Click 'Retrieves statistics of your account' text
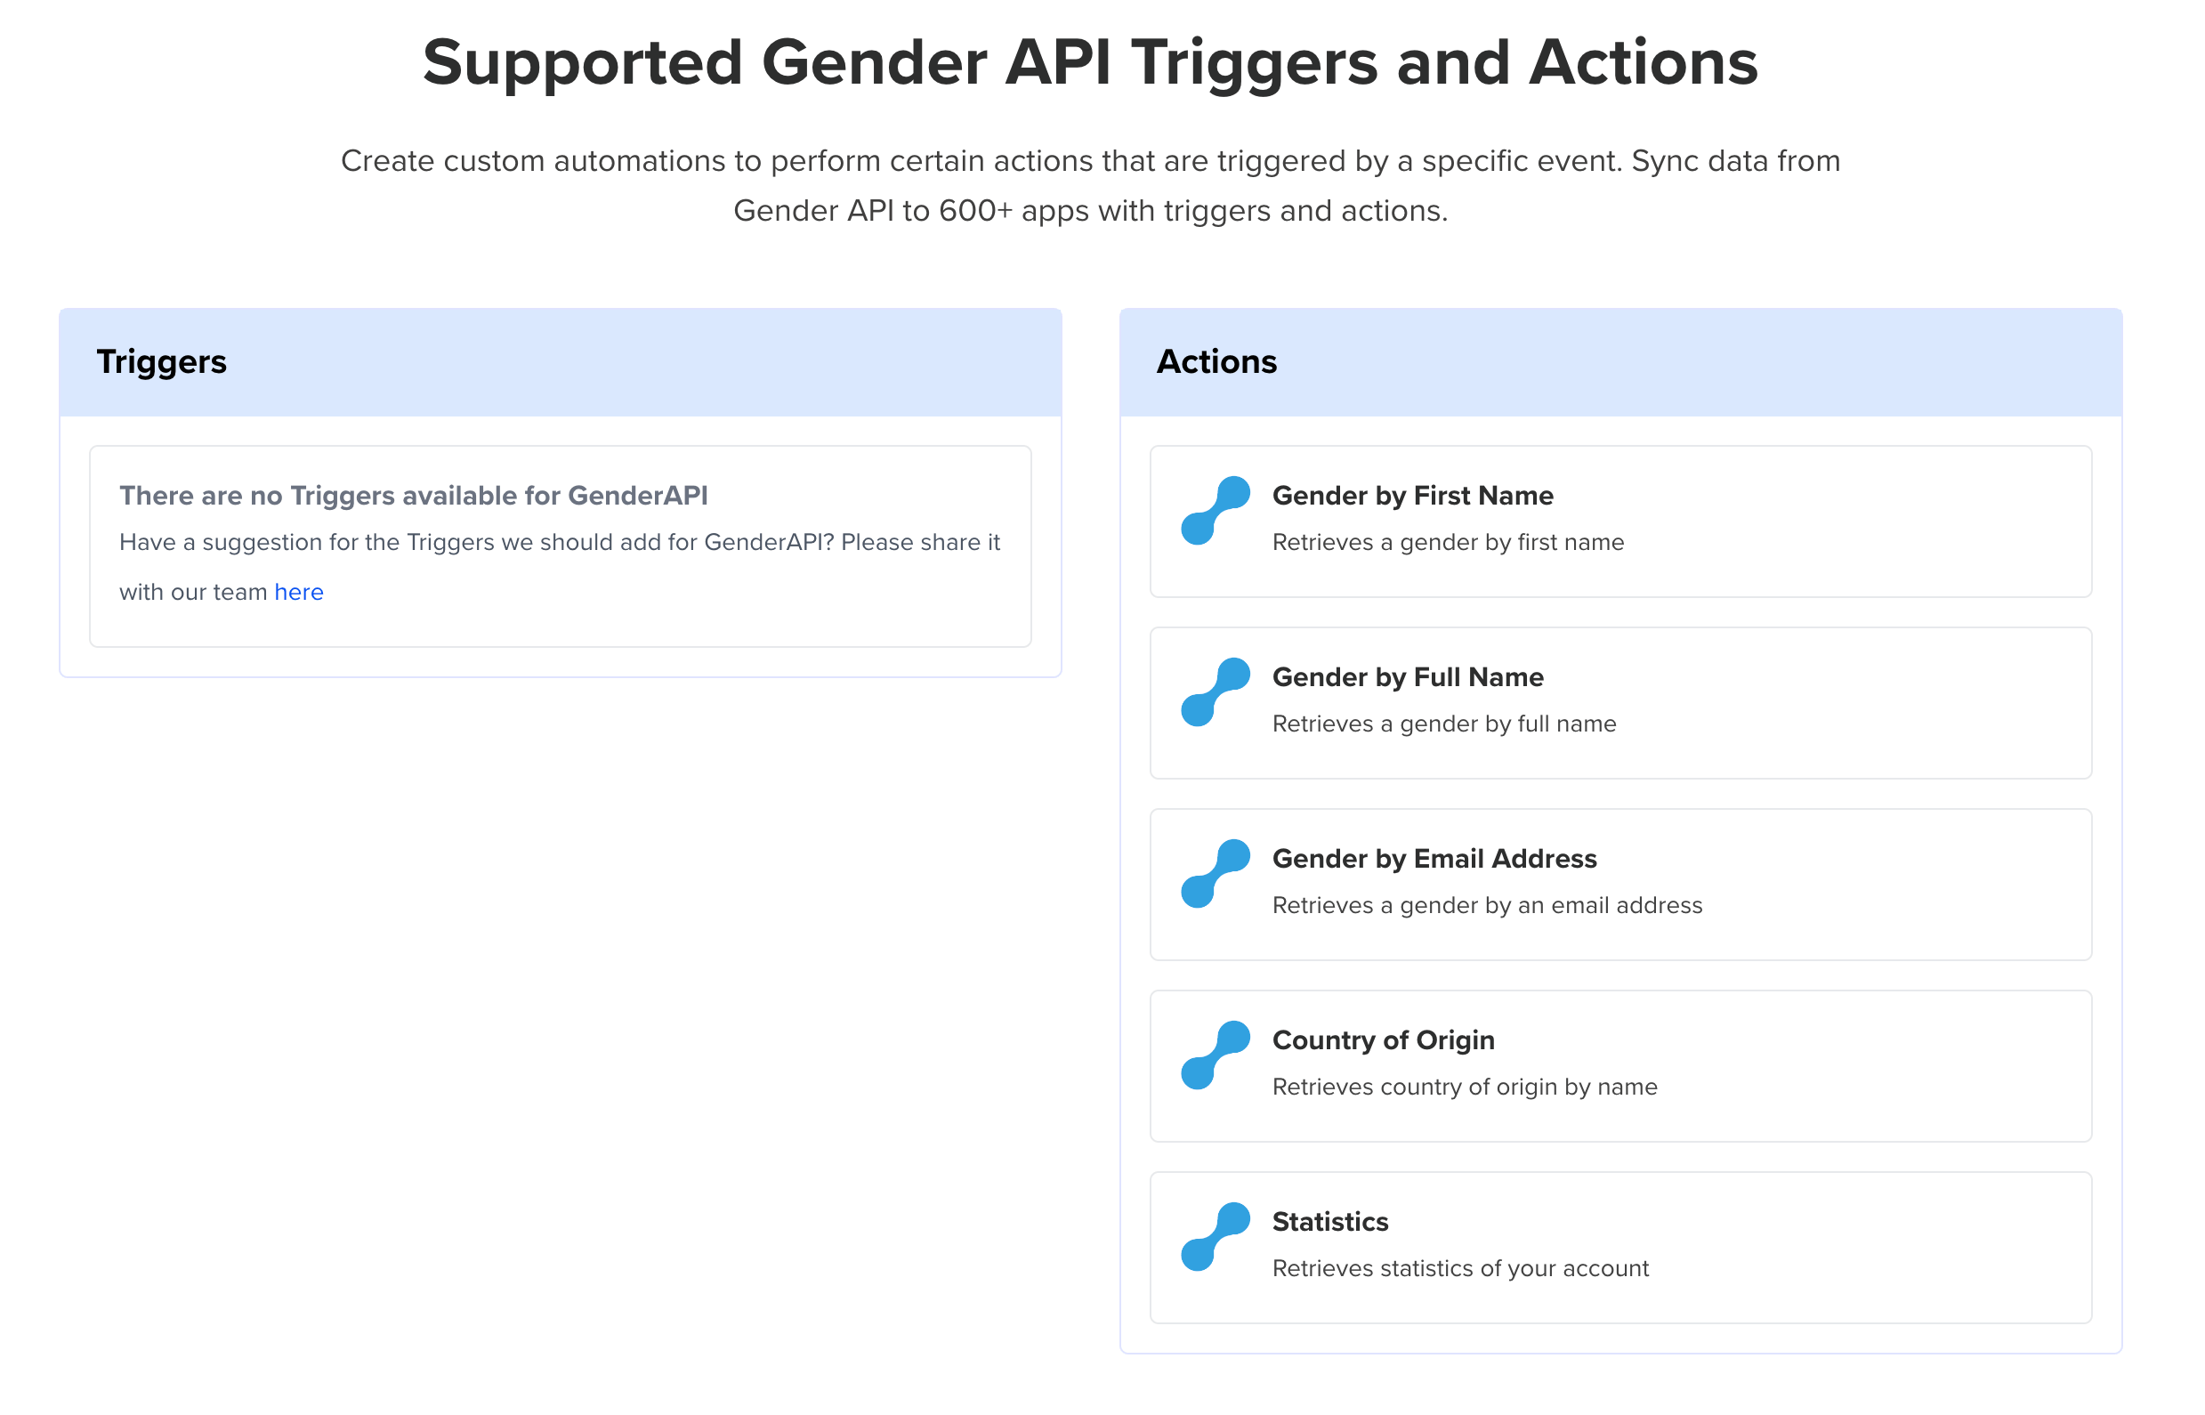2205x1415 pixels. point(1460,1268)
